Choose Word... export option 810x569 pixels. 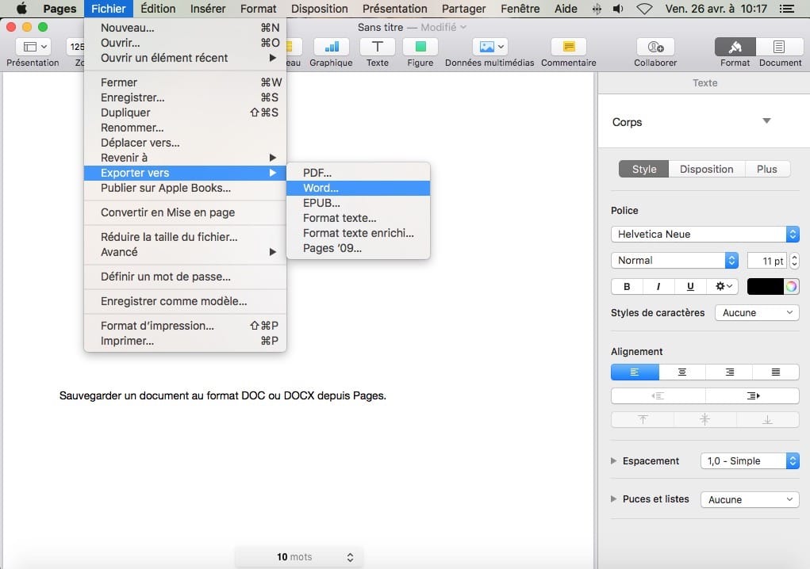click(358, 188)
